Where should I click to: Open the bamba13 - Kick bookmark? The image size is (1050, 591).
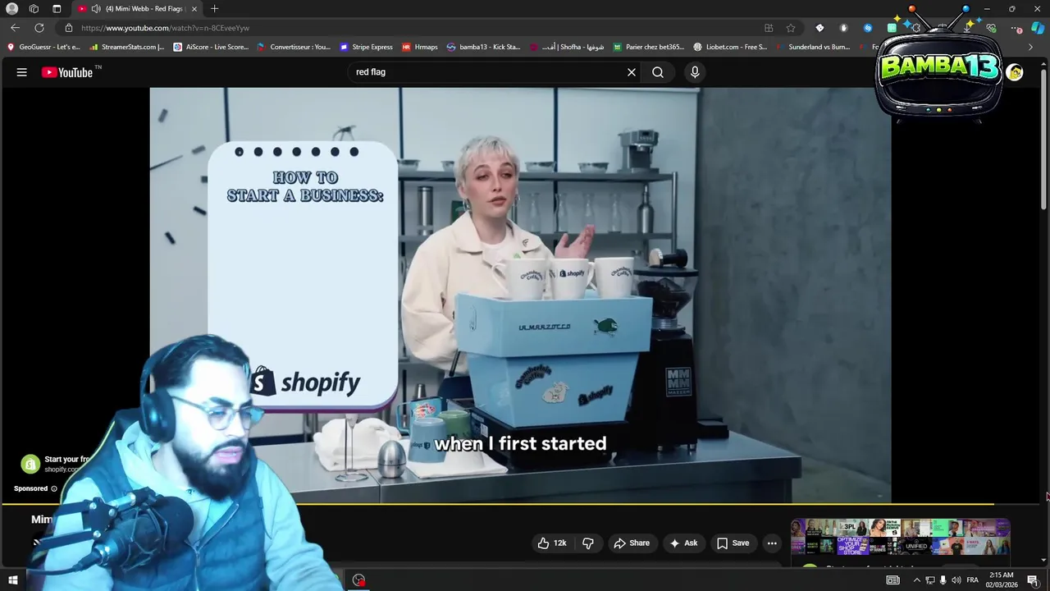pos(484,47)
